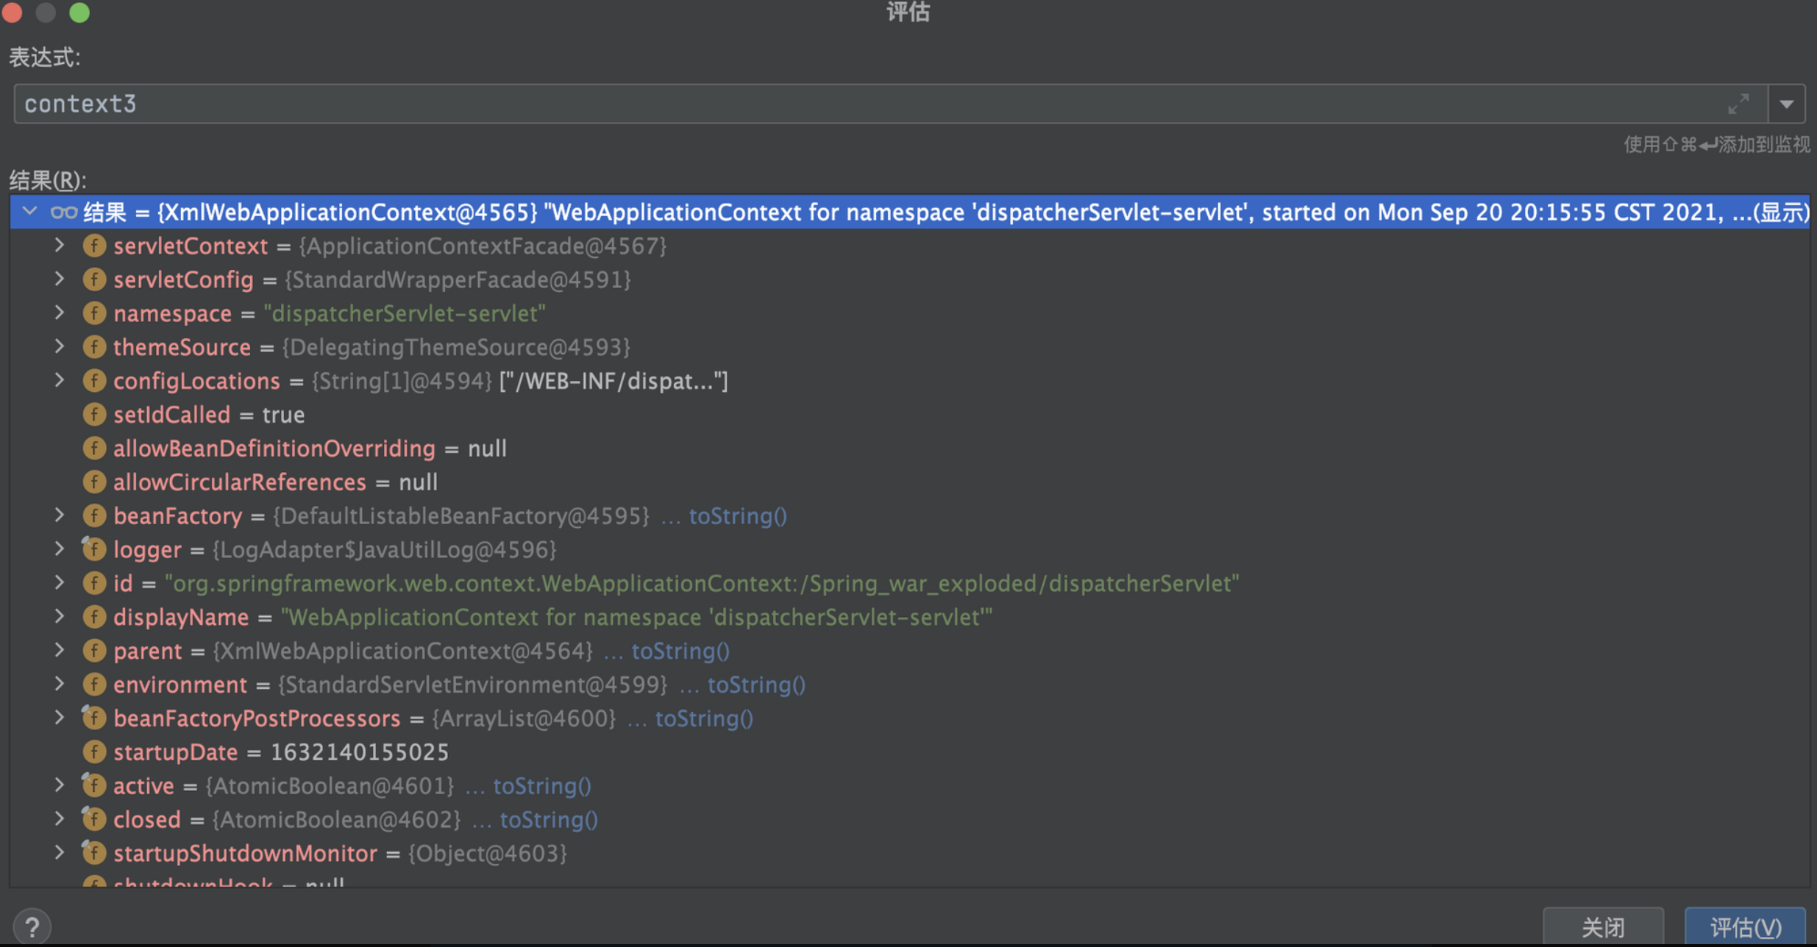The width and height of the screenshot is (1817, 947).
Task: Open the expression history dropdown arrow
Action: click(x=1787, y=104)
